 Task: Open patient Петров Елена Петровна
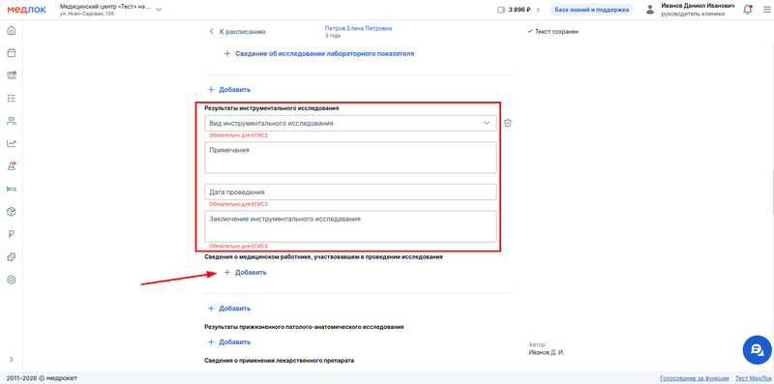358,29
